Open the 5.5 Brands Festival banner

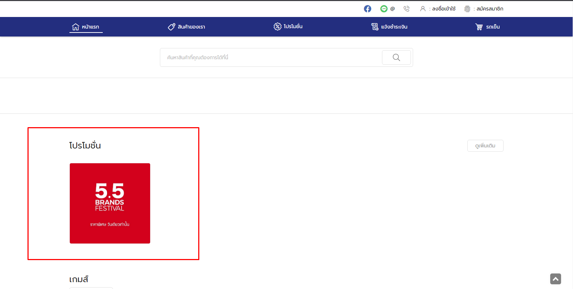110,203
